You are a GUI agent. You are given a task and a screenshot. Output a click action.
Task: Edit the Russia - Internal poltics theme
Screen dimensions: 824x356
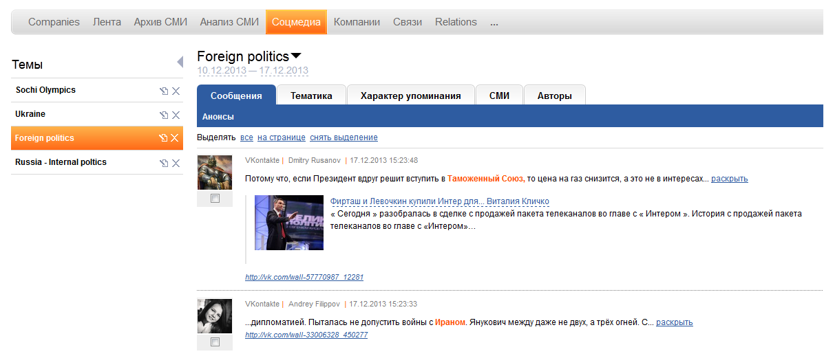164,163
